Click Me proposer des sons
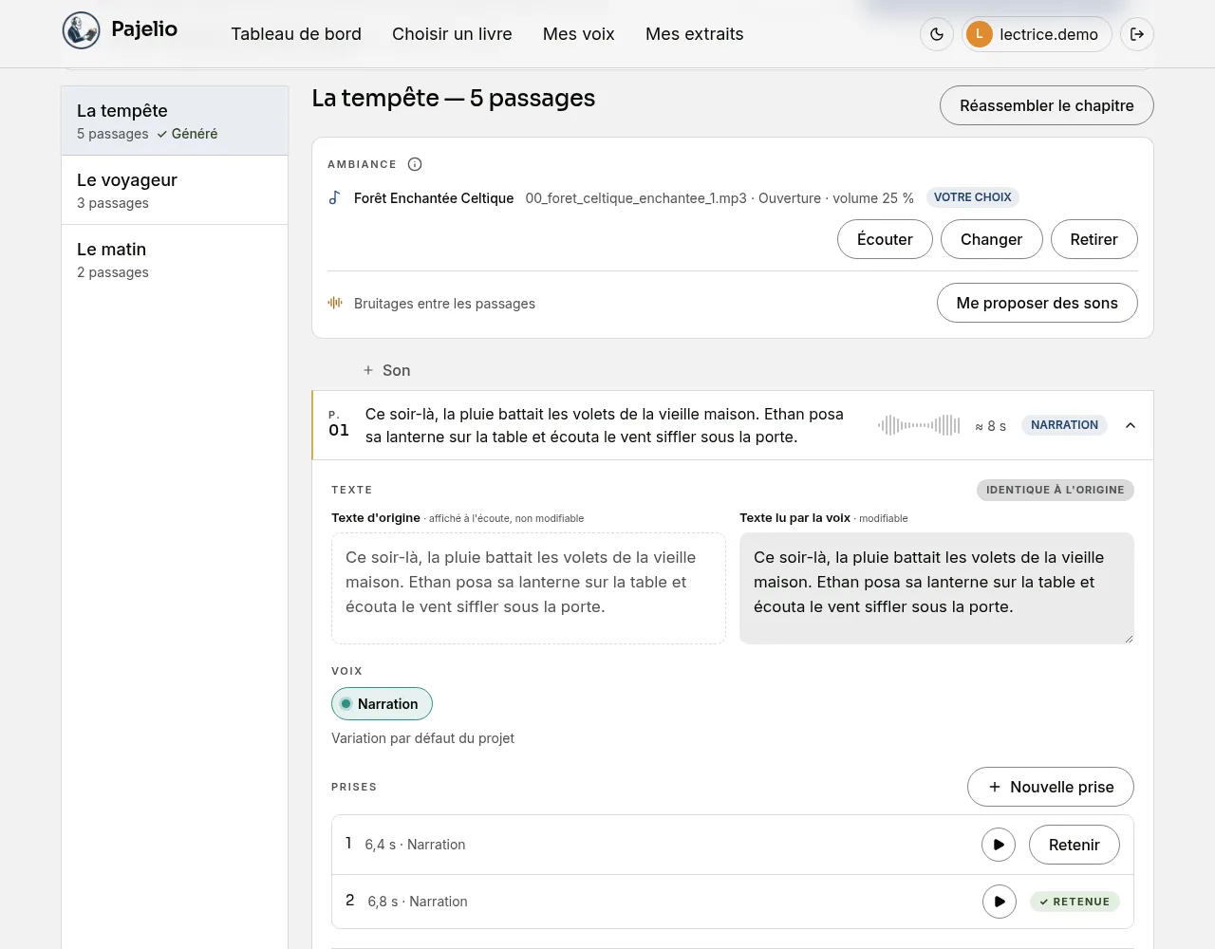The image size is (1215, 949). [1037, 303]
